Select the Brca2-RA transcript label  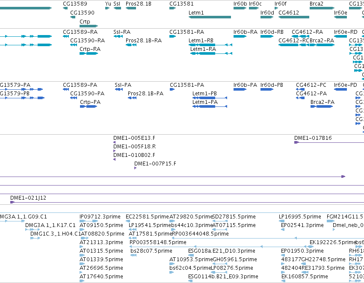point(322,41)
